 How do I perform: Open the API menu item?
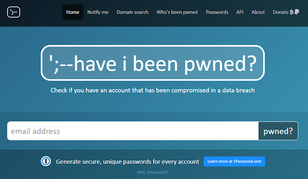(240, 12)
